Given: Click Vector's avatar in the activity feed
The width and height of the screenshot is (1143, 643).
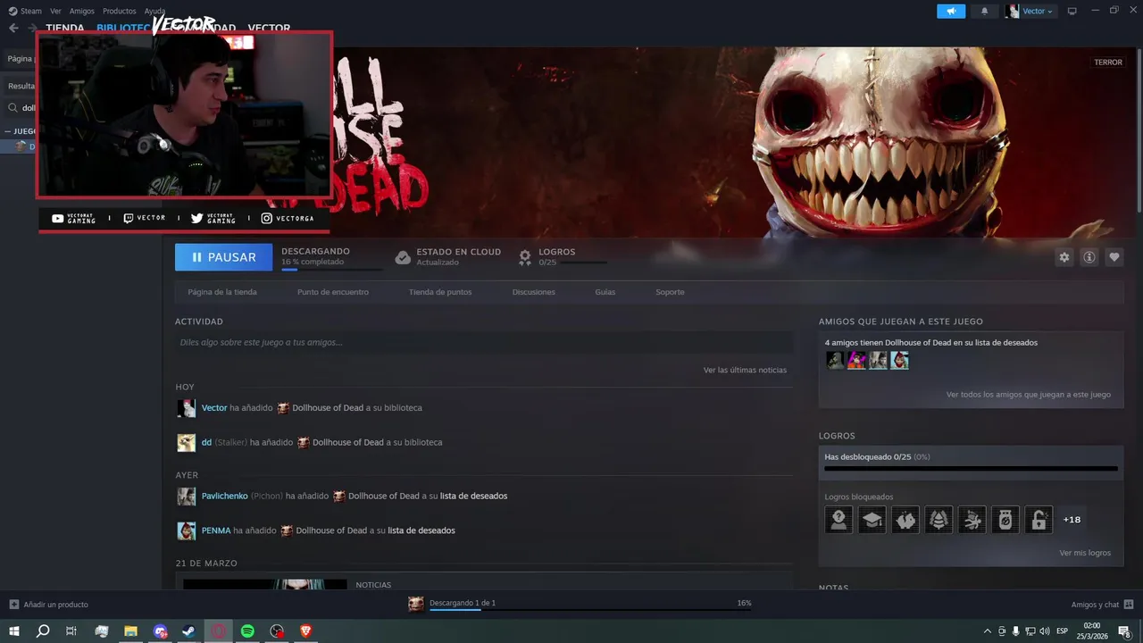Looking at the screenshot, I should tap(186, 408).
